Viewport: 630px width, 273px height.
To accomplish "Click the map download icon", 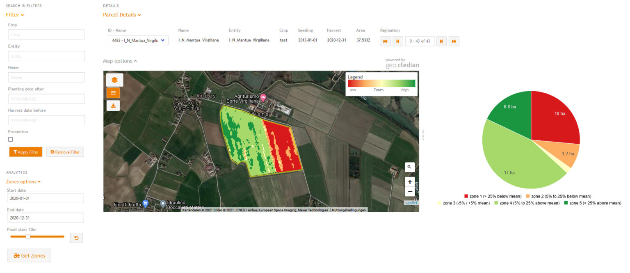I will click(x=113, y=106).
